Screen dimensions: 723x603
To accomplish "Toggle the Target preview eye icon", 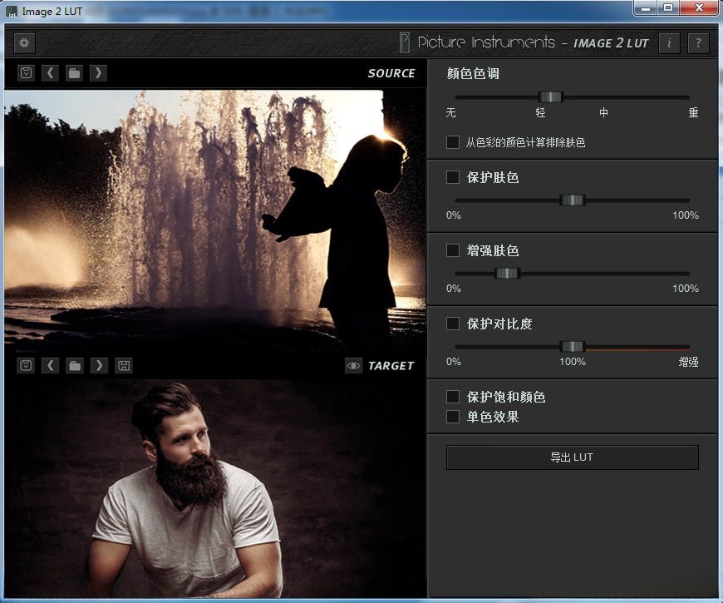I will tap(352, 365).
